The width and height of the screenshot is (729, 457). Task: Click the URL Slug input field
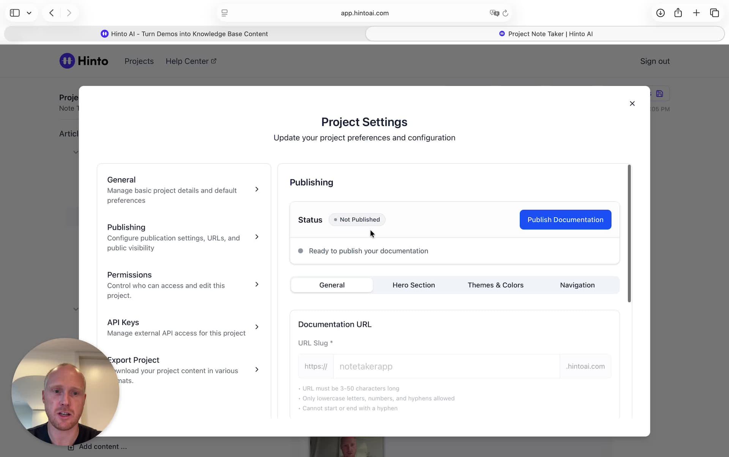[x=446, y=366]
